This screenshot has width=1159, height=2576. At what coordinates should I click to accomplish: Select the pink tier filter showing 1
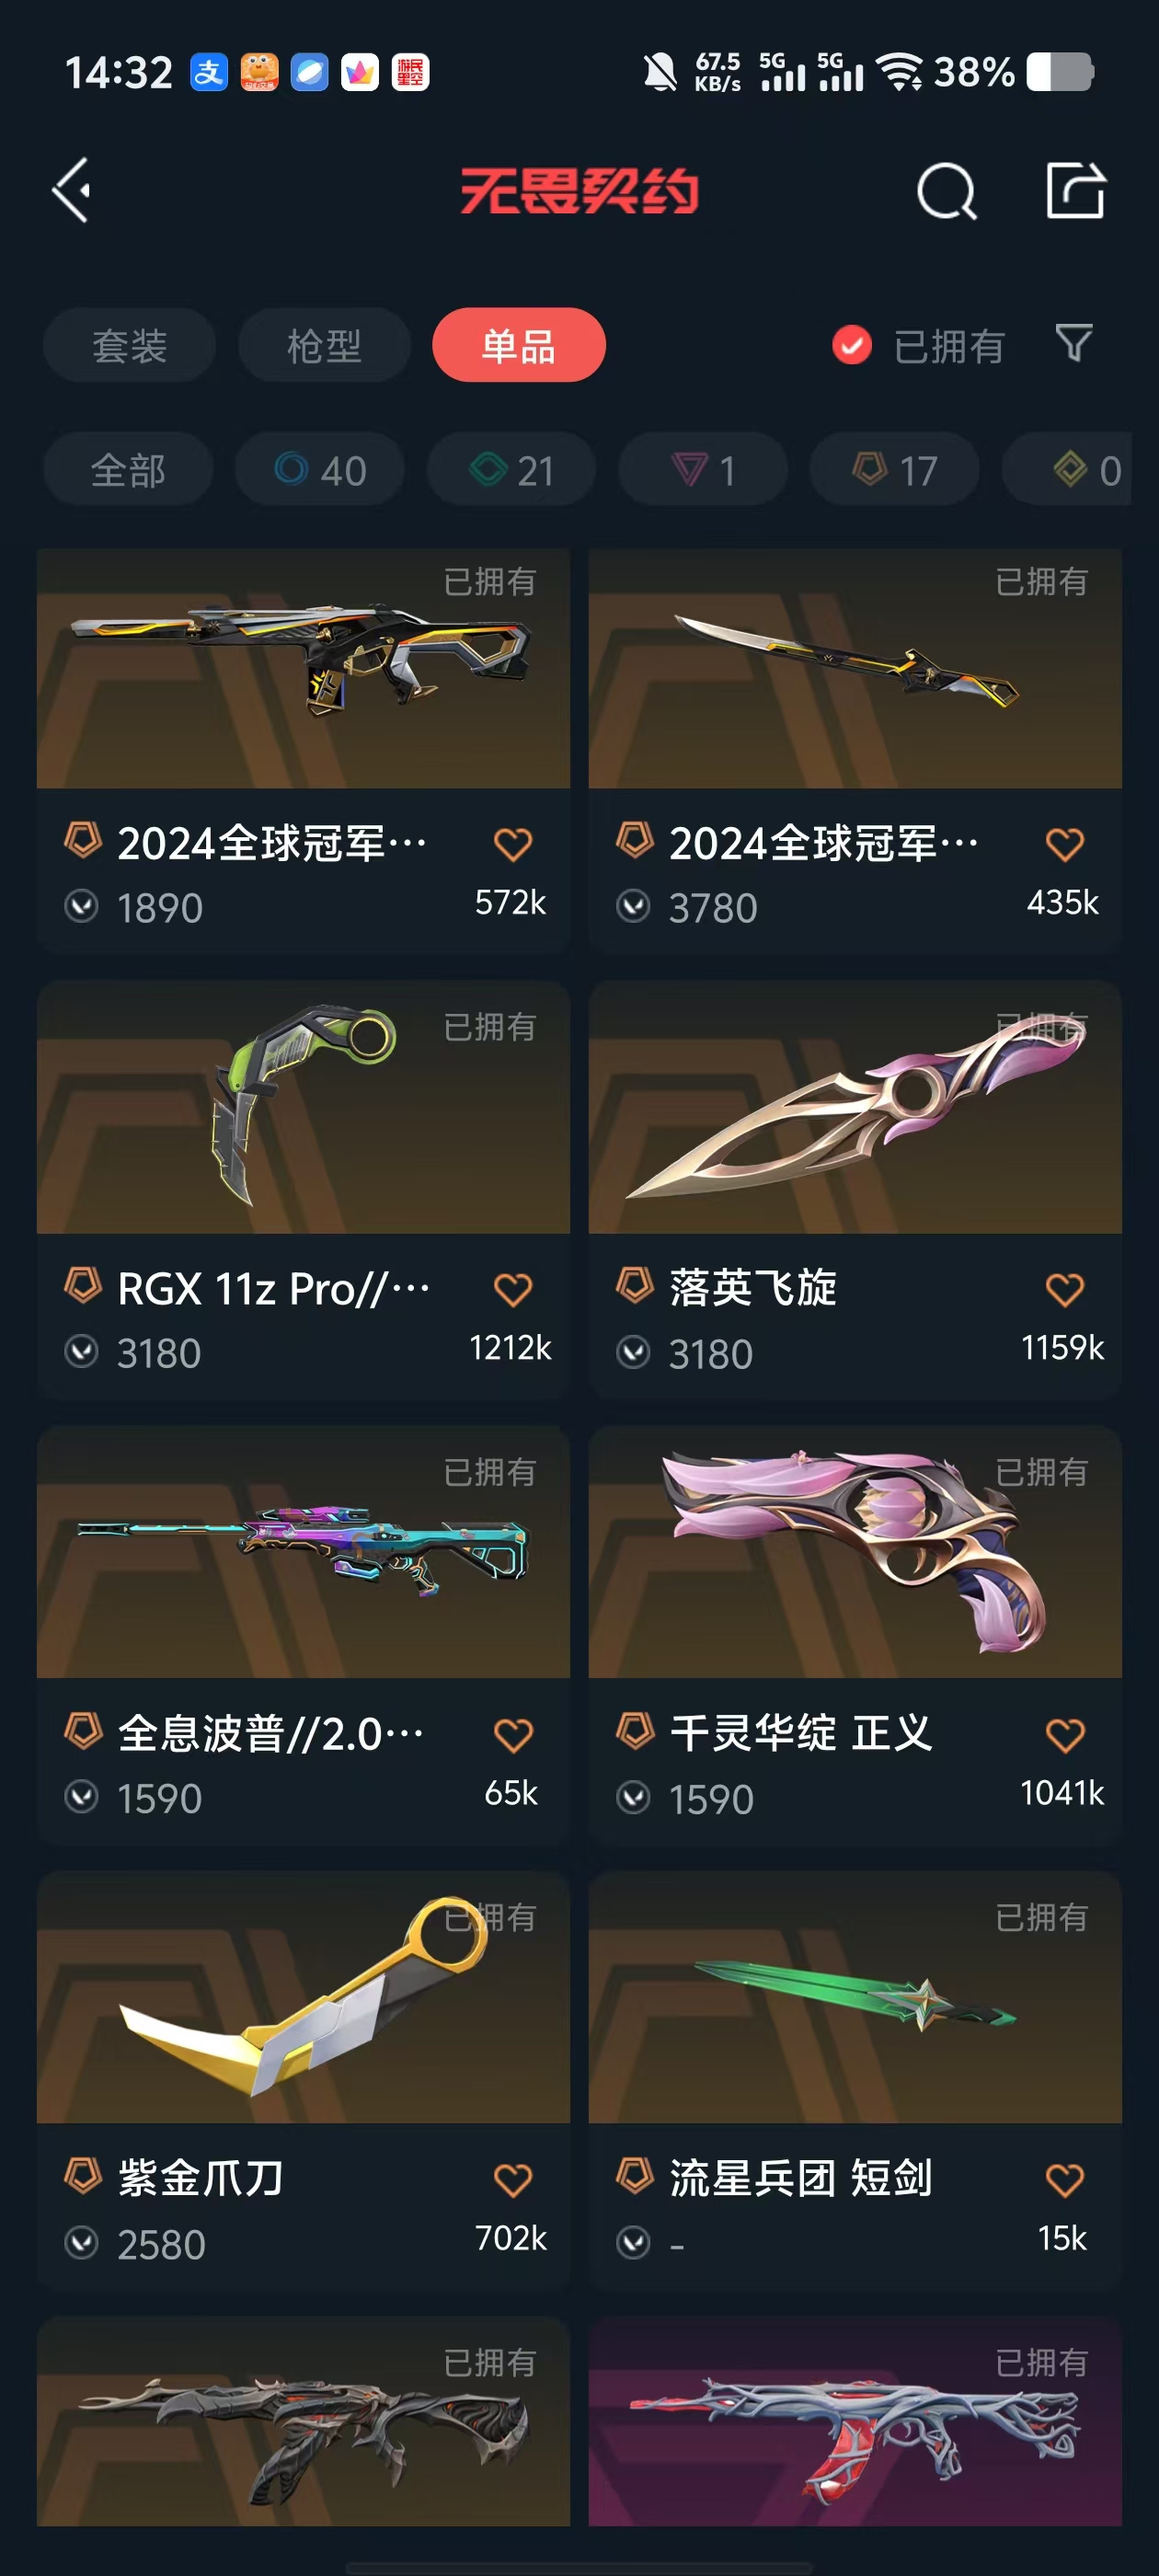click(x=703, y=469)
